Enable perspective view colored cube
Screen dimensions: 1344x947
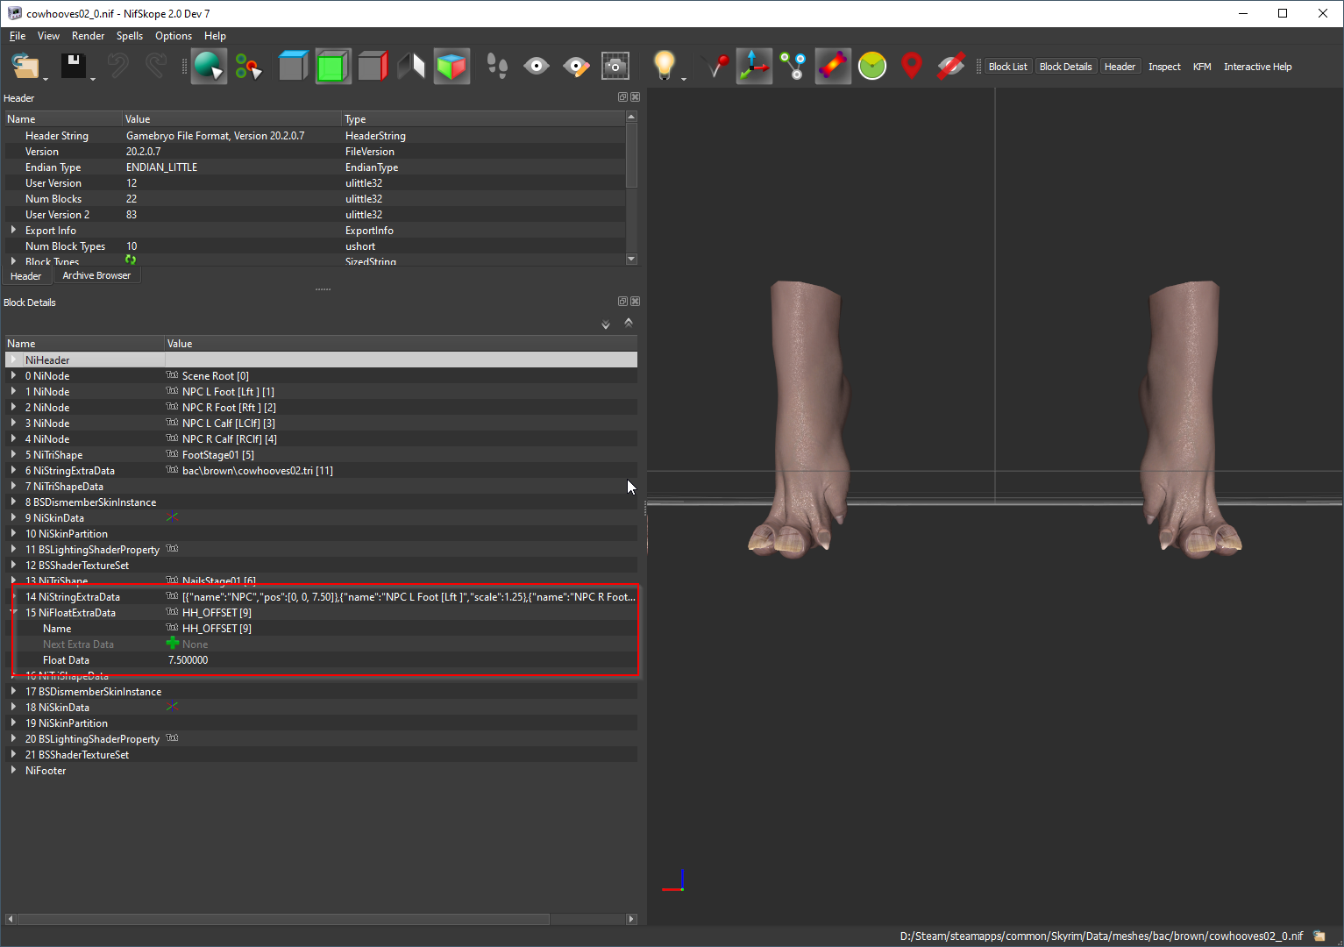452,67
